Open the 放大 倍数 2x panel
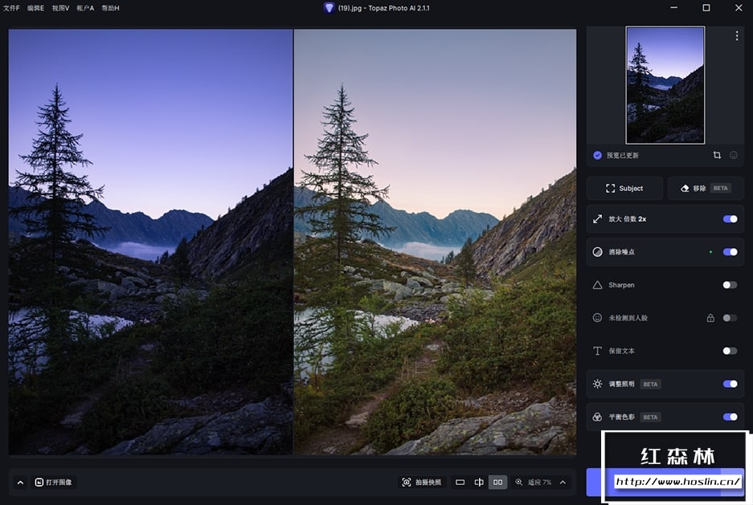This screenshot has width=753, height=505. pyautogui.click(x=665, y=219)
